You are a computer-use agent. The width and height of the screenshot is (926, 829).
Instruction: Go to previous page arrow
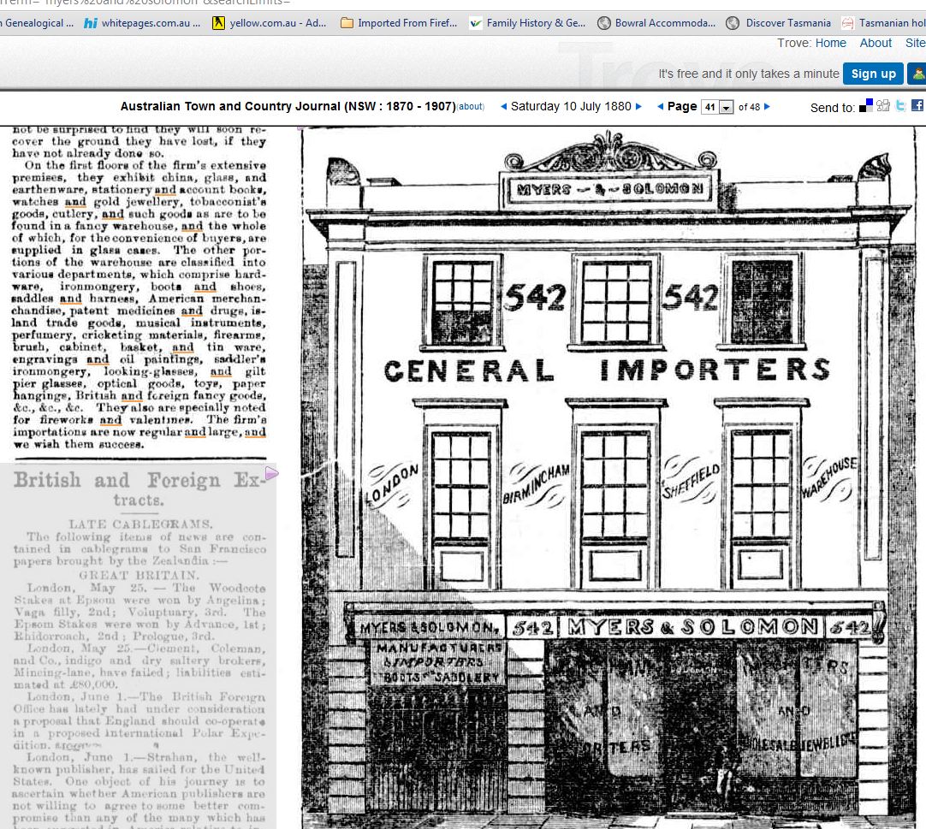coord(660,106)
